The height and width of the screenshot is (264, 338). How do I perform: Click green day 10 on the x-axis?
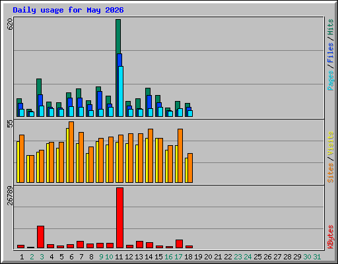109,257
